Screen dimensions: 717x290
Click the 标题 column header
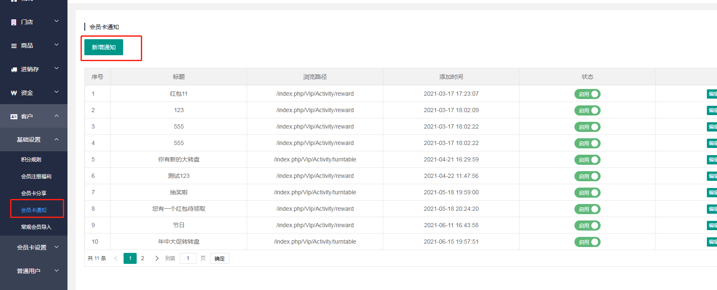pos(179,77)
